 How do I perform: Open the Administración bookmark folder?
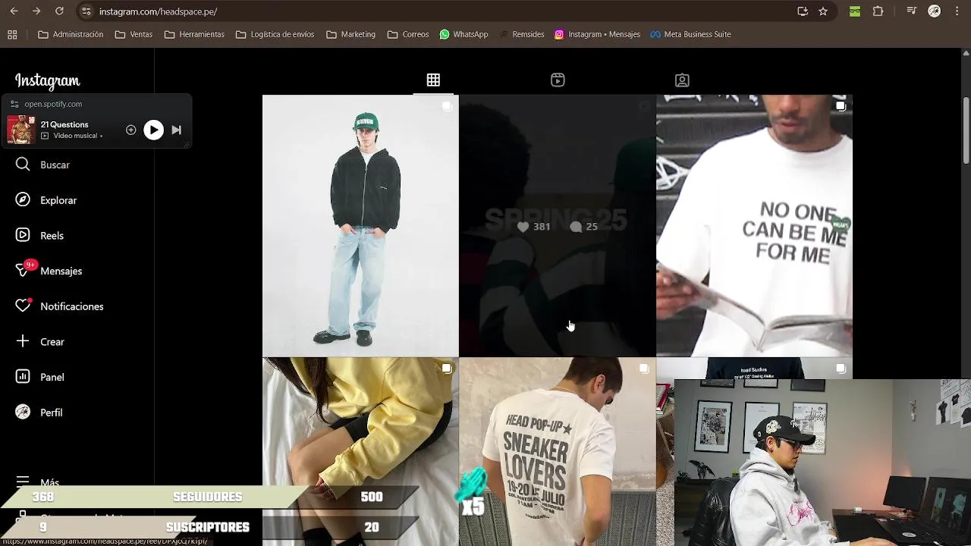71,34
